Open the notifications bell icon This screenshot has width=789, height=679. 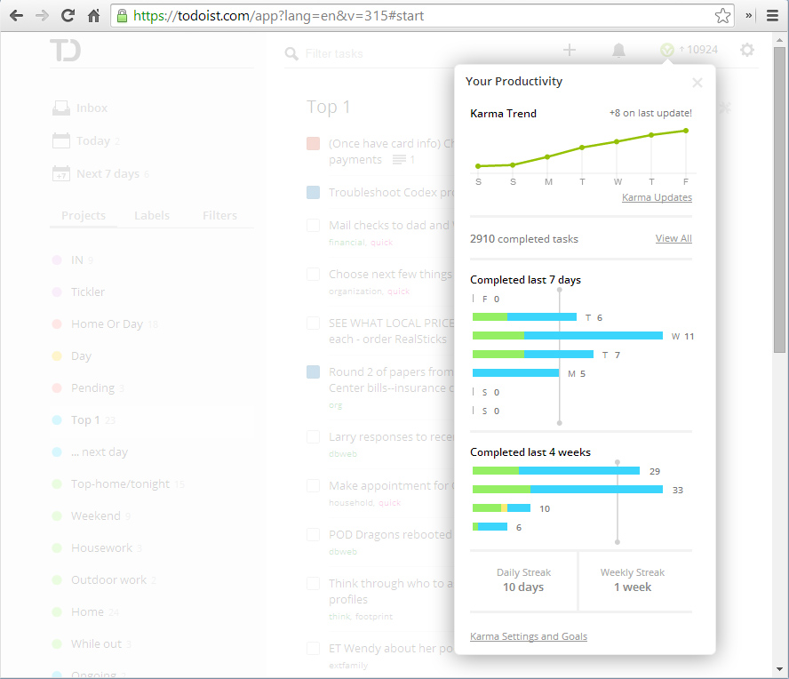pos(618,51)
